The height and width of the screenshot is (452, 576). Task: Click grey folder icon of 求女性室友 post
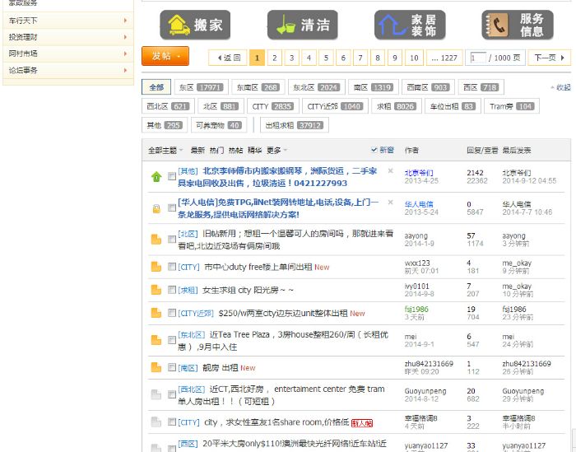click(x=156, y=422)
